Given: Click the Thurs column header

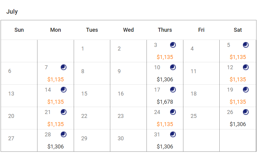Looking at the screenshot, I should coord(165,30).
